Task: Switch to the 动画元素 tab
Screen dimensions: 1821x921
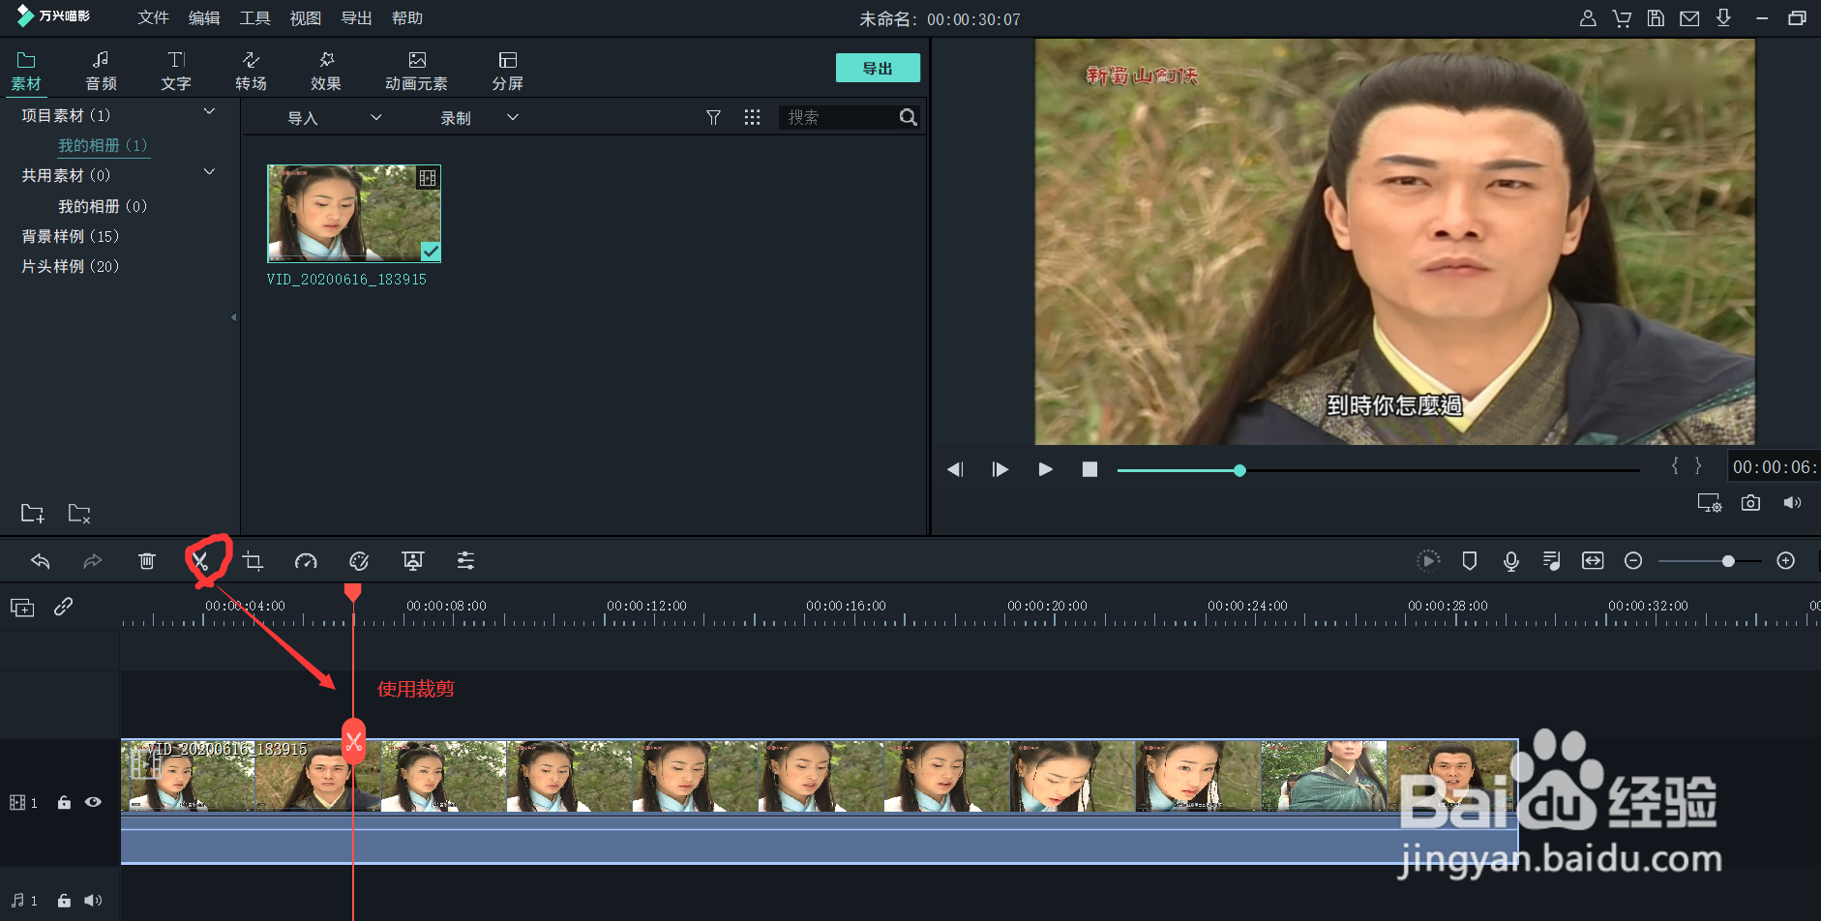Action: (x=416, y=72)
